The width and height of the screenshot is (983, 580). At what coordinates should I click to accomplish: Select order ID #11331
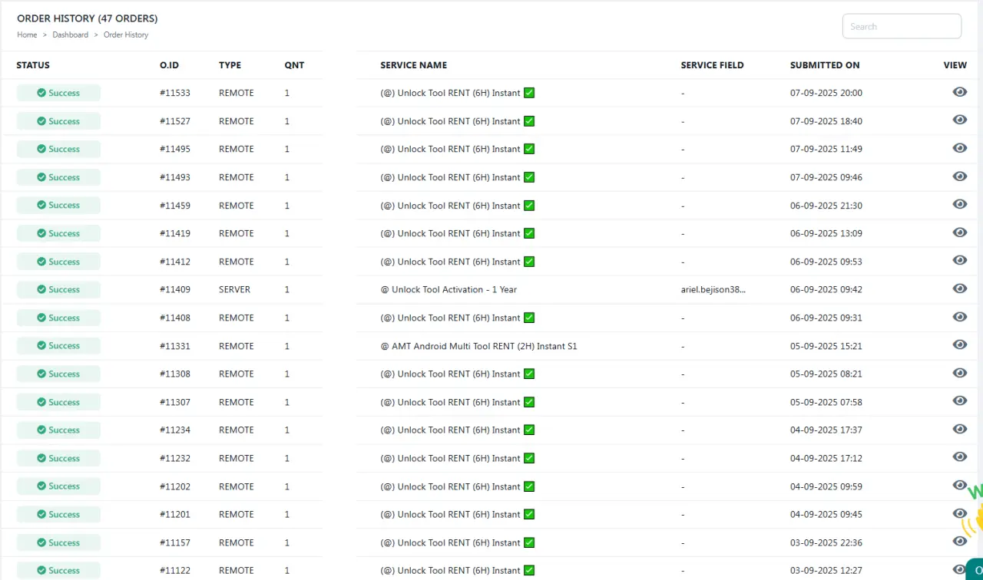click(175, 346)
